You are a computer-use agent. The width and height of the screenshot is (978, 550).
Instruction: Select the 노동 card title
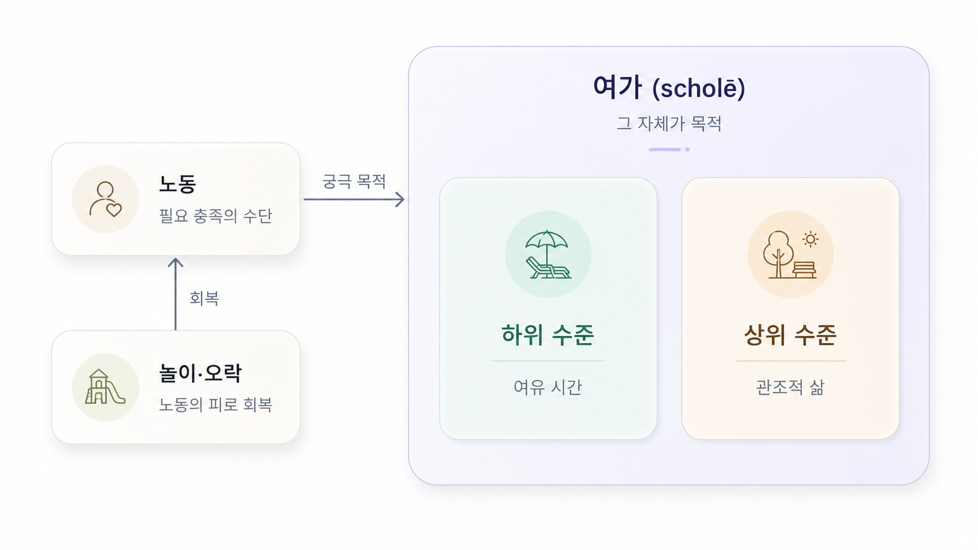[178, 184]
